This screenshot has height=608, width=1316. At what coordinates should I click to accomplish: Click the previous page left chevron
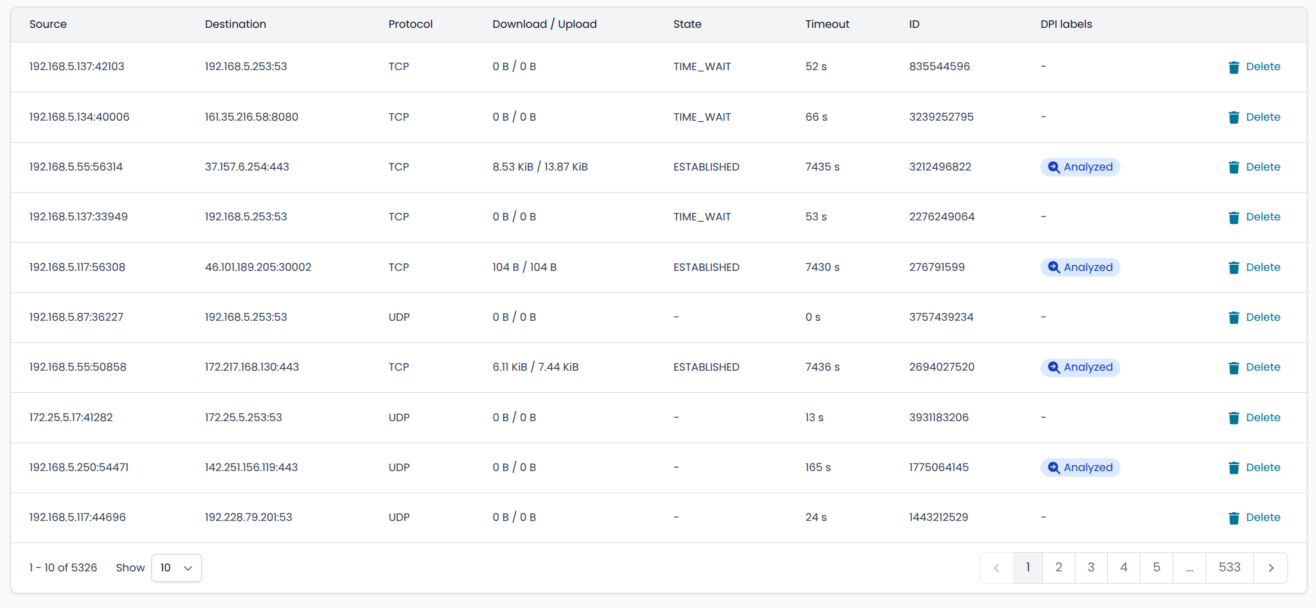point(996,568)
